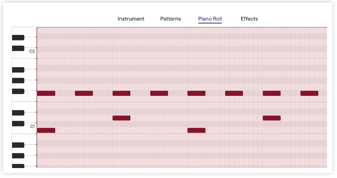Screen dimensions: 337x178
Task: Tap the black key just above C1 label
Action: pos(18,124)
